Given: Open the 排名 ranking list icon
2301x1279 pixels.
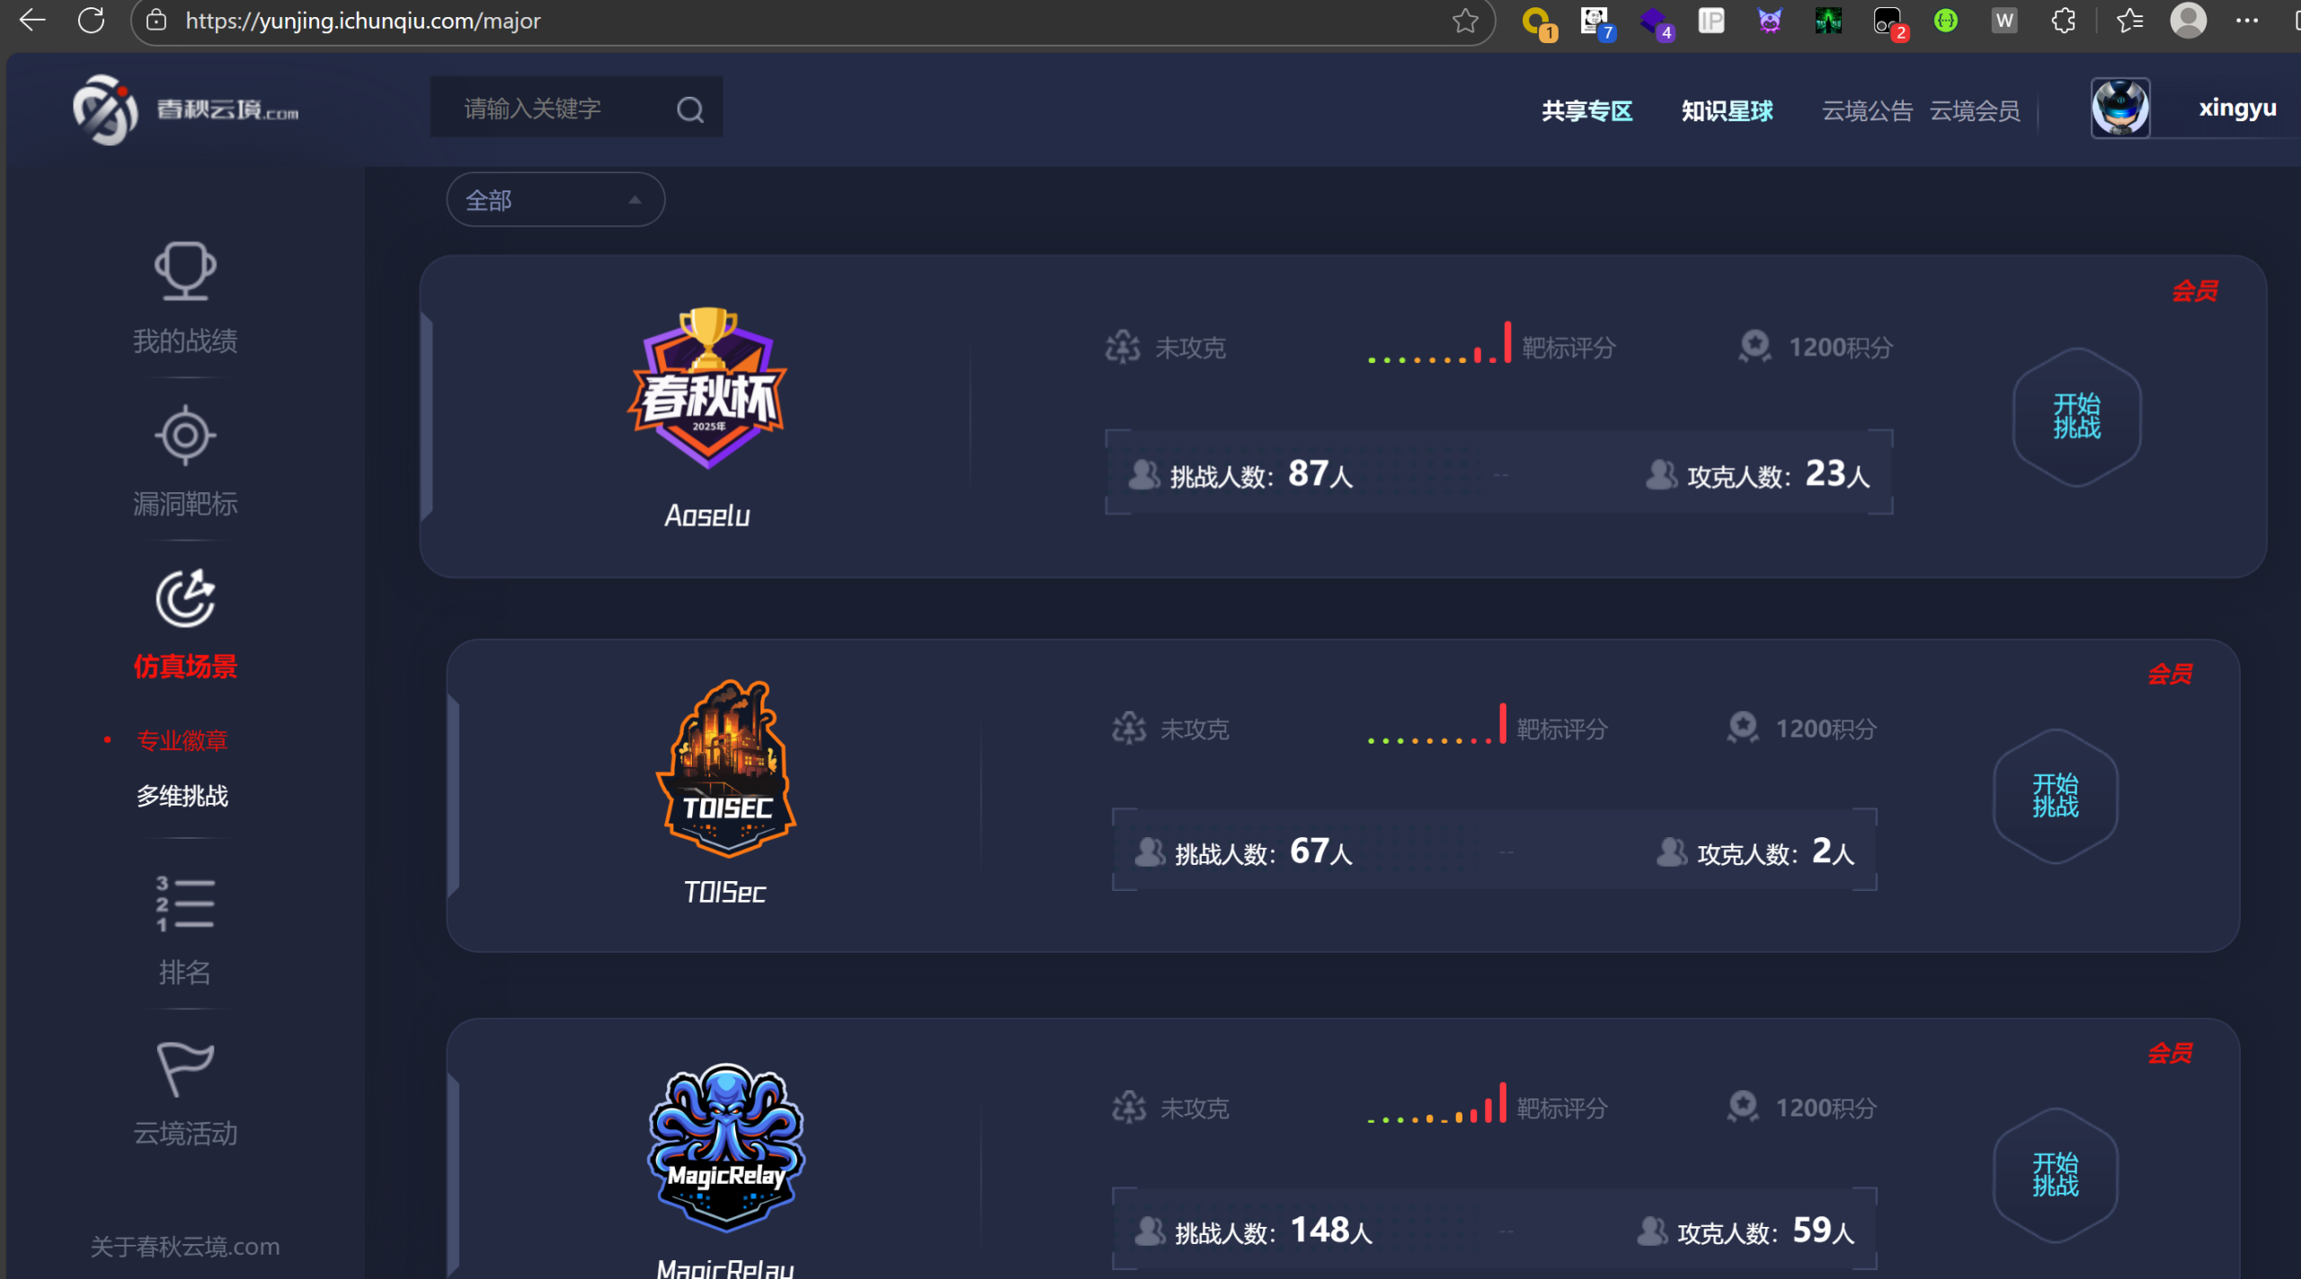Looking at the screenshot, I should click(x=185, y=904).
